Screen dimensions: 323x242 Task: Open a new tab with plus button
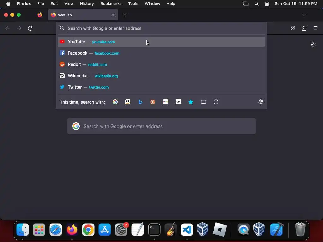[125, 15]
